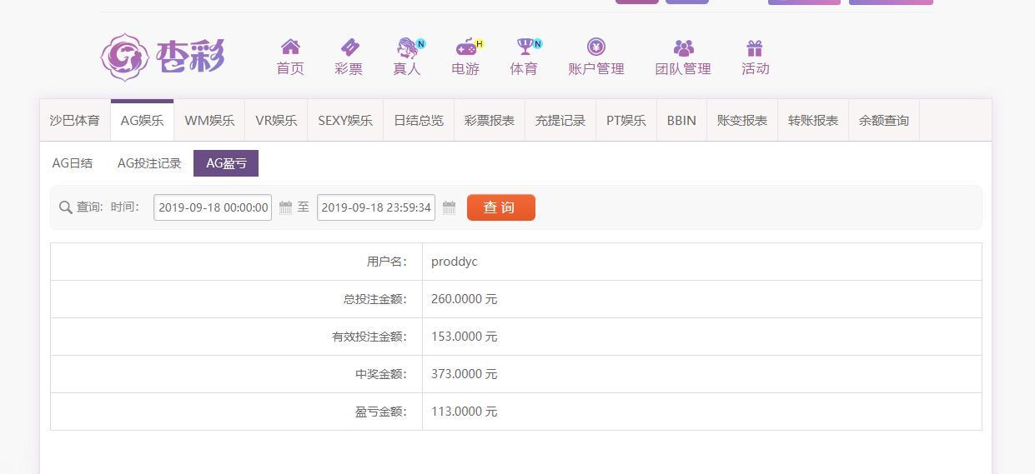Viewport: 1035px width, 474px height.
Task: Open AG投注记录 sub-tab
Action: pos(149,163)
